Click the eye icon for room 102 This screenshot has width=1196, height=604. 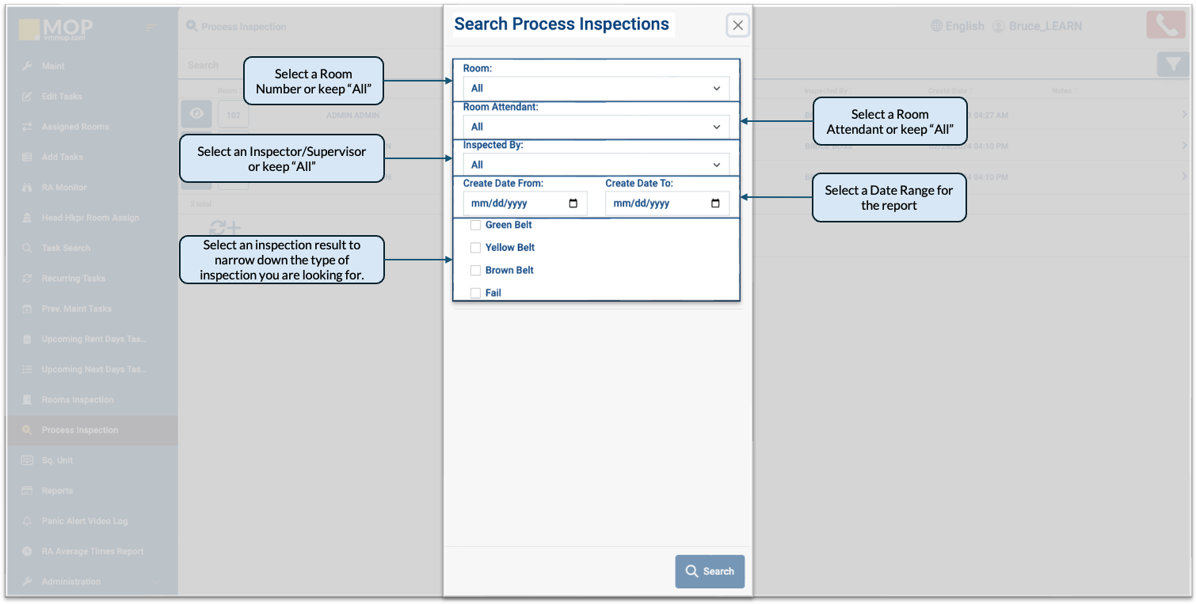pos(196,114)
